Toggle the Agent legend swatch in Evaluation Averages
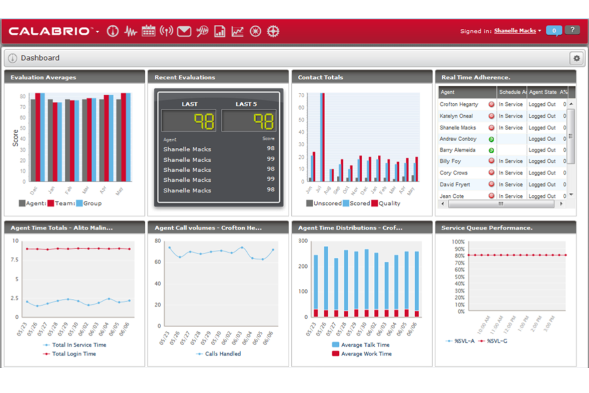 pos(22,203)
